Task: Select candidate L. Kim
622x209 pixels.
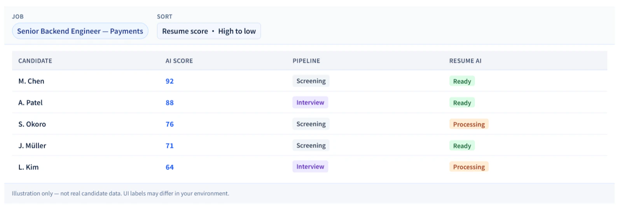Action: [x=28, y=167]
